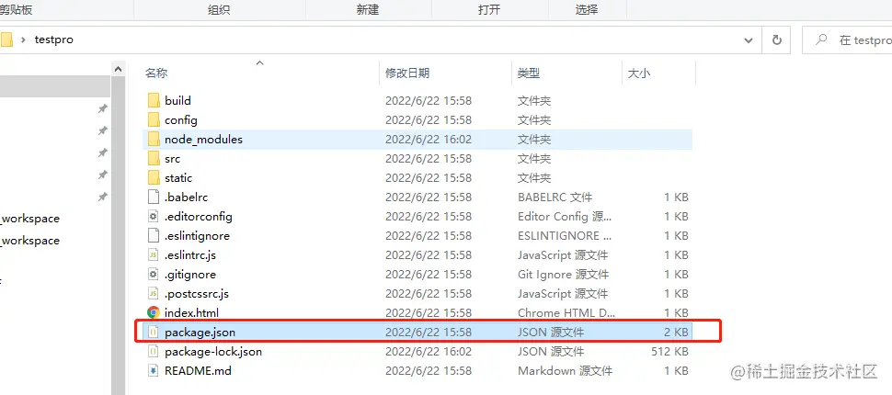This screenshot has height=395, width=892.
Task: Select the README.md file name
Action: 198,371
